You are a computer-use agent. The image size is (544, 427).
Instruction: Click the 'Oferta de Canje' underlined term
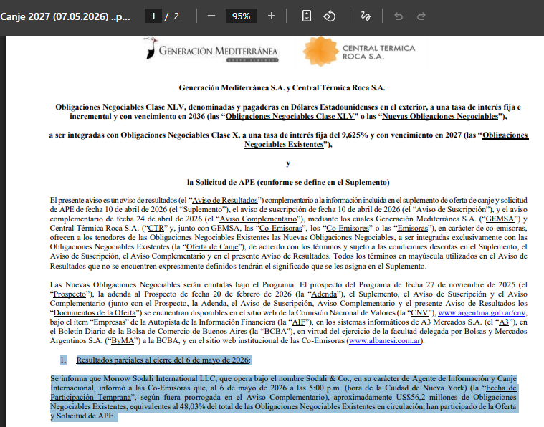pyautogui.click(x=212, y=246)
